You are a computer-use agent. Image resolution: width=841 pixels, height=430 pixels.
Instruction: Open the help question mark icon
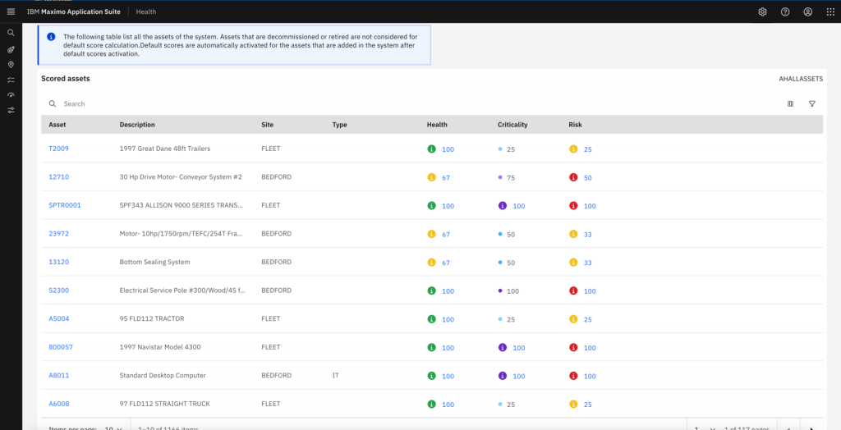click(785, 11)
